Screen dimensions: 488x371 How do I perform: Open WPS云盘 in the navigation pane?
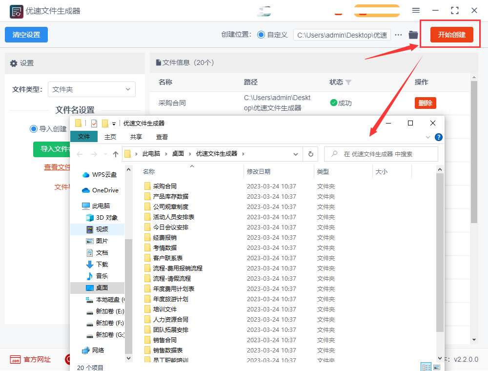(104, 174)
